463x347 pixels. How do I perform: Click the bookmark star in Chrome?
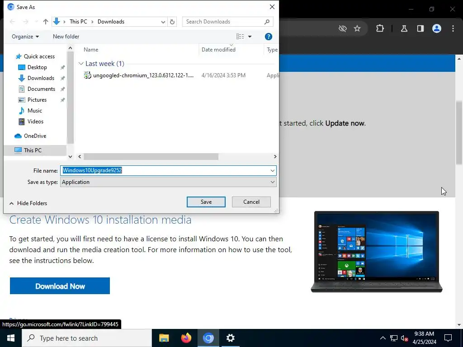pos(357,28)
